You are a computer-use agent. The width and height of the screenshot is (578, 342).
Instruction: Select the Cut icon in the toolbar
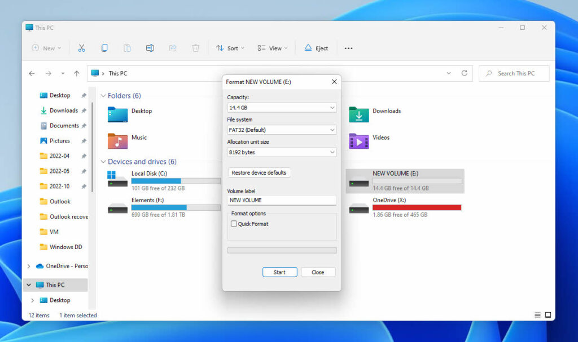(81, 48)
